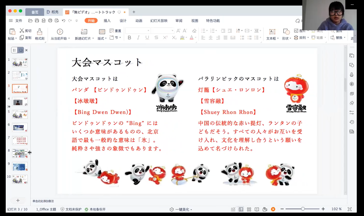Center align the text

tap(210, 38)
